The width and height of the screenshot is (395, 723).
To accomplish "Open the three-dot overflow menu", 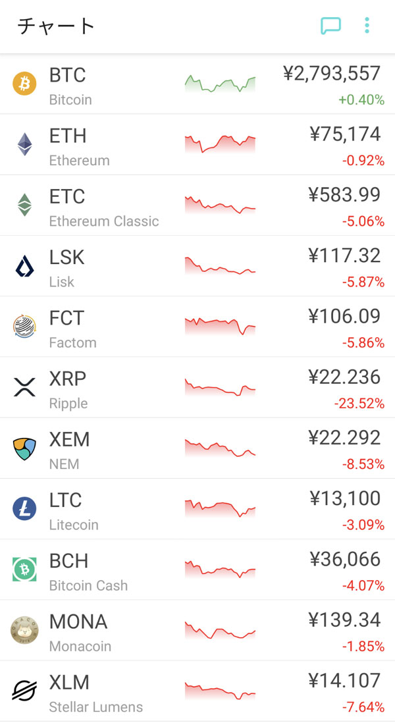I will point(367,26).
